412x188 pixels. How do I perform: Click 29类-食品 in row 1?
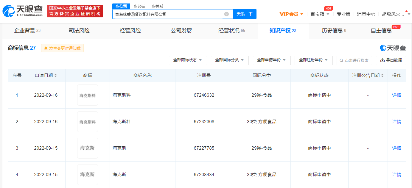click(x=262, y=95)
